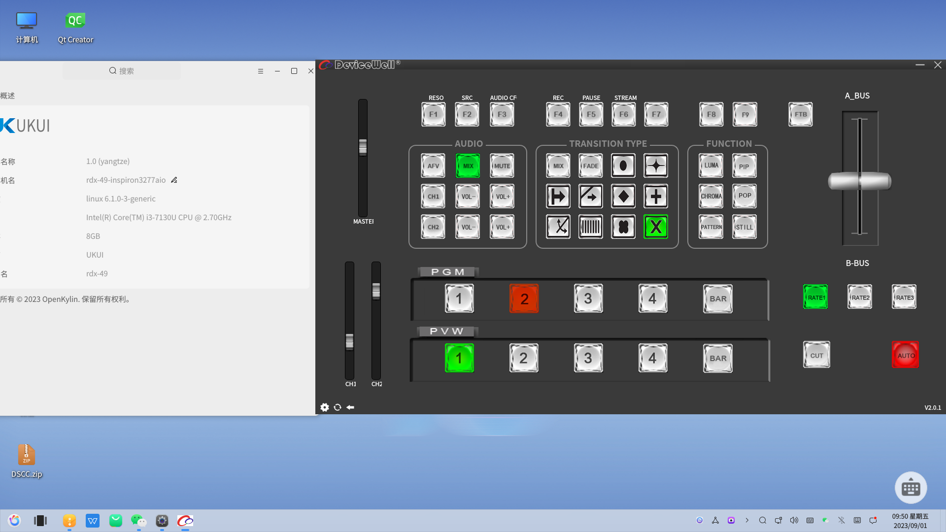This screenshot has height=532, width=946.
Task: Select PVW source 4
Action: pyautogui.click(x=653, y=358)
